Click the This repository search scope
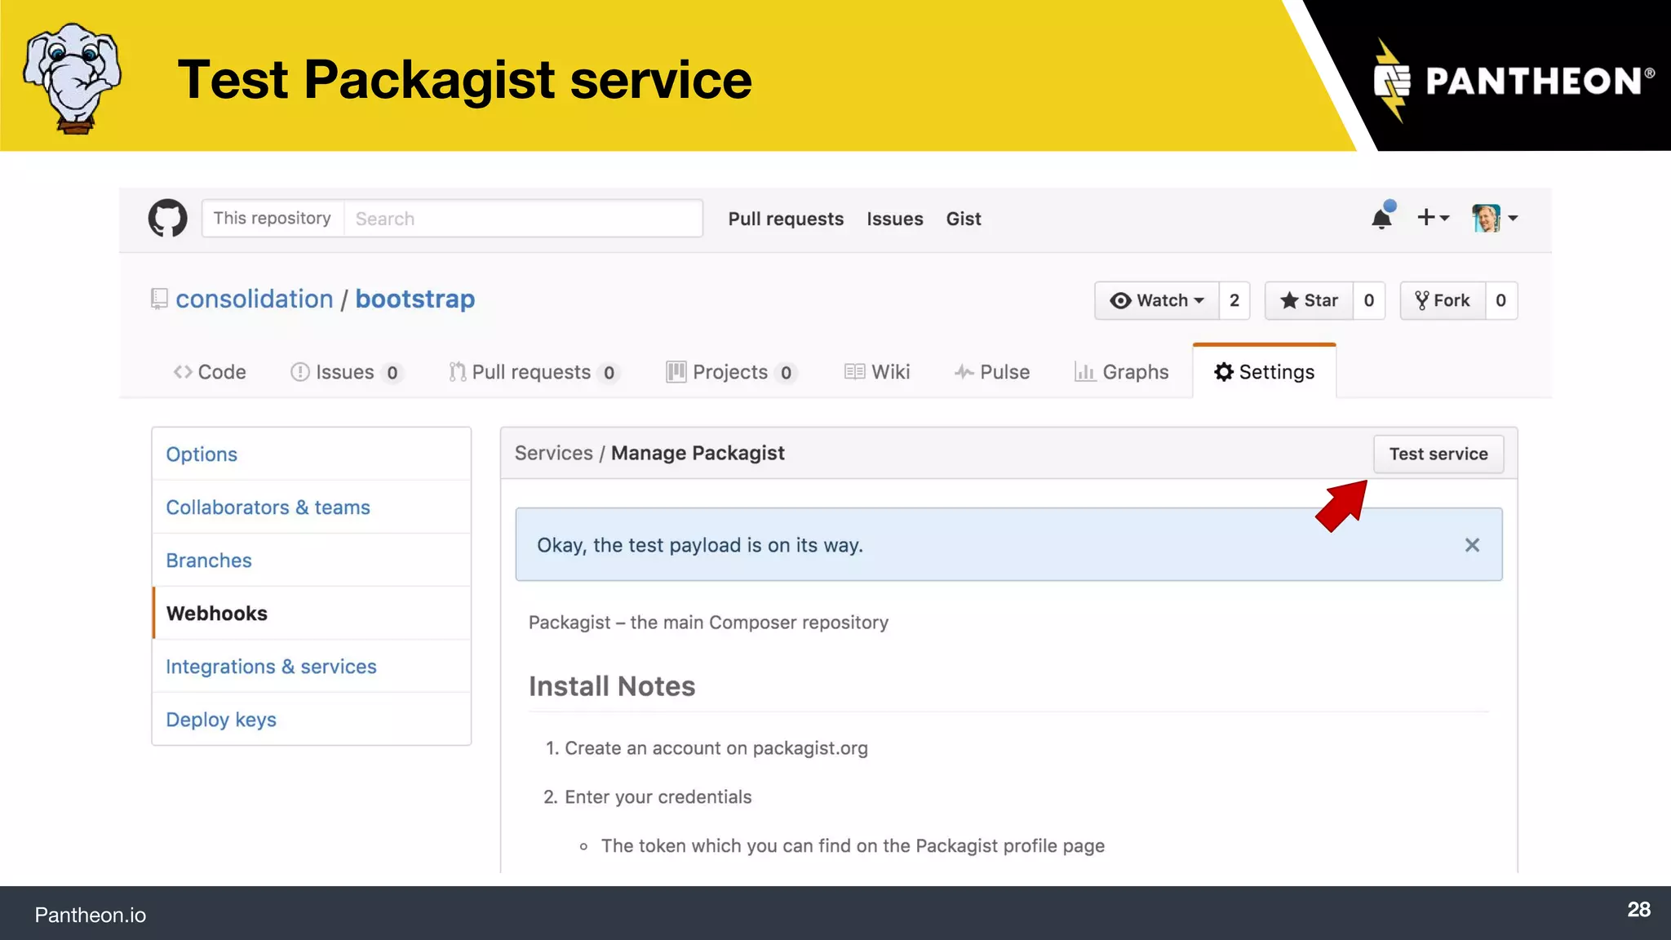 [273, 218]
